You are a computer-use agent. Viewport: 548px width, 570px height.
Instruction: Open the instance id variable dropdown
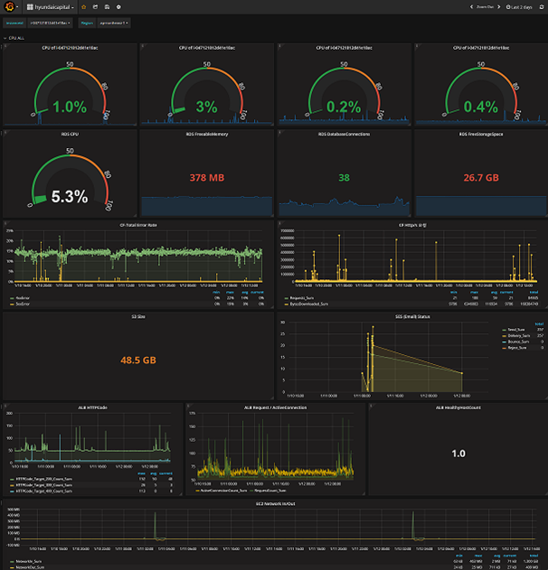(x=51, y=23)
